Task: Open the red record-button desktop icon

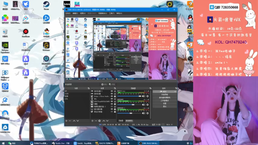Action: point(26,33)
